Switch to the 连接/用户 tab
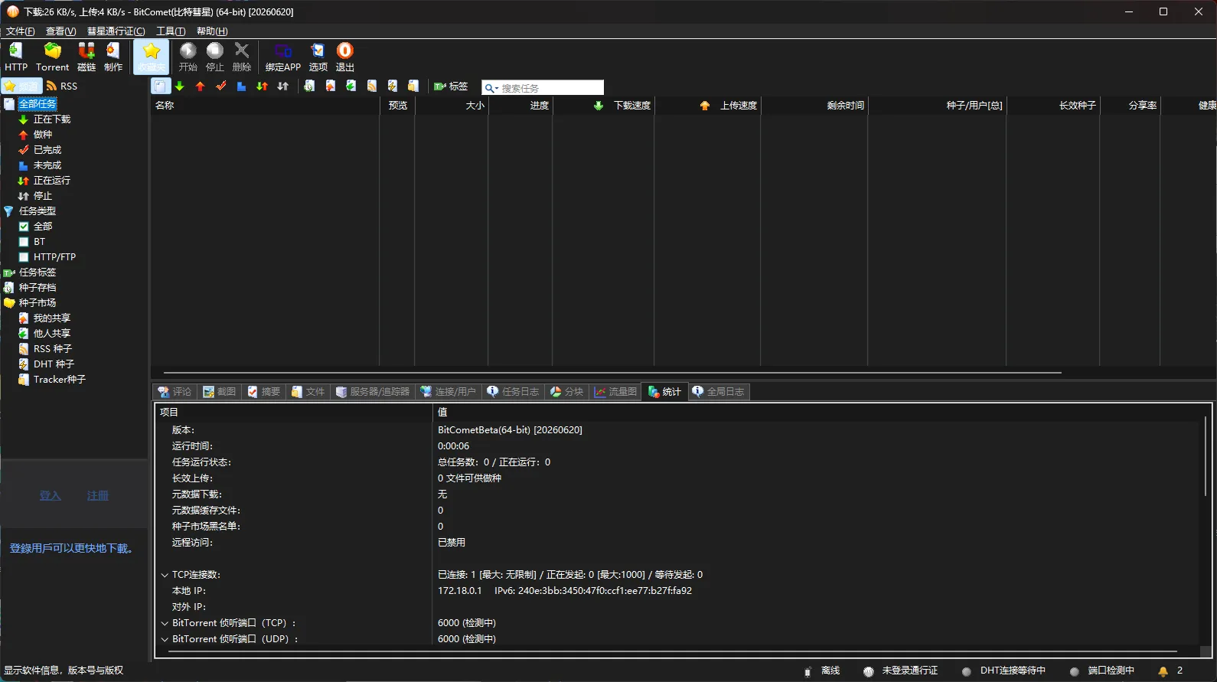 pyautogui.click(x=448, y=392)
